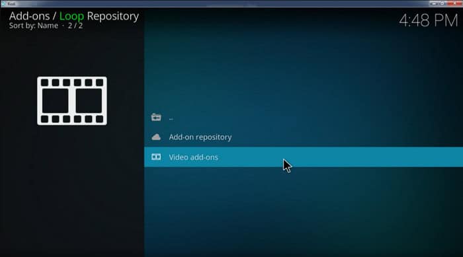Click the 'Sort by: Name' label
The height and width of the screenshot is (257, 463).
pos(33,26)
